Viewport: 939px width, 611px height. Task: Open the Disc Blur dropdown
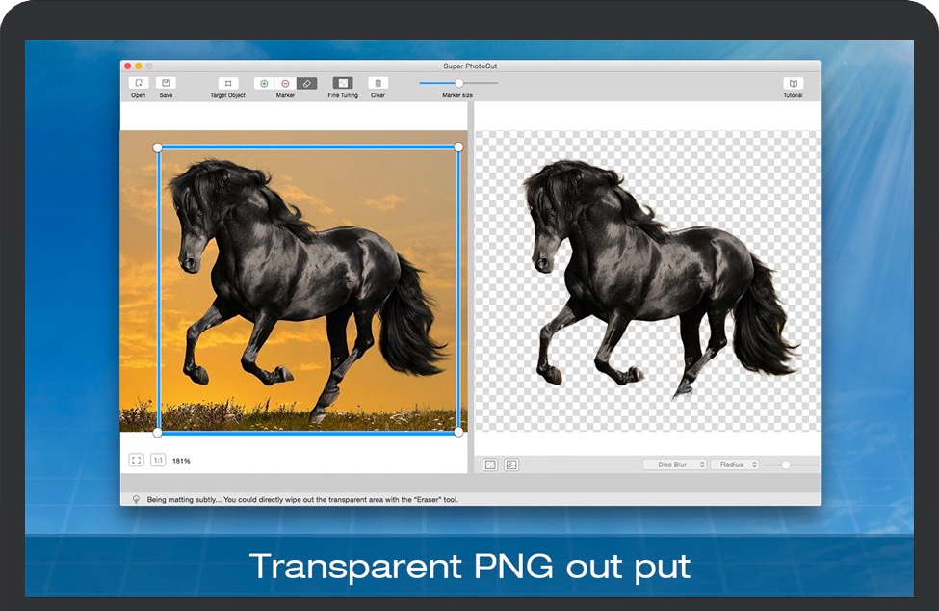tap(675, 465)
